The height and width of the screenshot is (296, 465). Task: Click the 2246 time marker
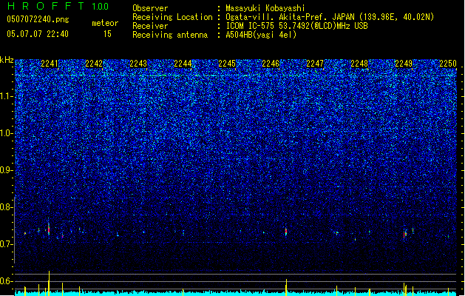tap(271, 64)
